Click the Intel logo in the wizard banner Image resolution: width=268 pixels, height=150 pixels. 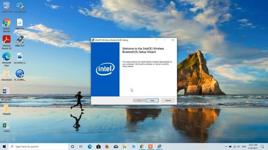(x=105, y=69)
